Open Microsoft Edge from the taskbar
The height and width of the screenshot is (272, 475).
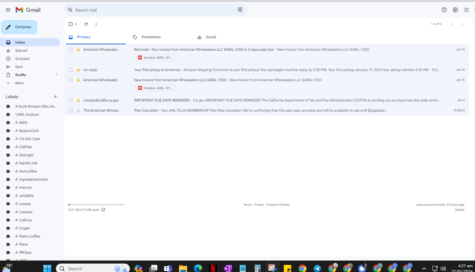pyautogui.click(x=198, y=268)
